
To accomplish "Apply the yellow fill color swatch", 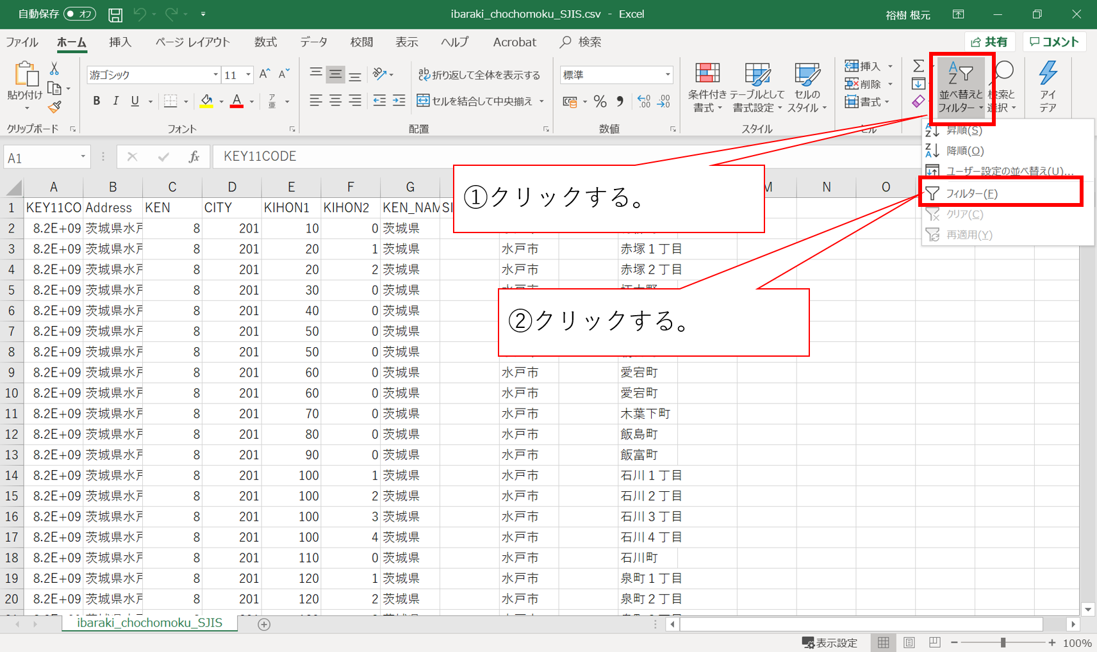I will [x=206, y=101].
